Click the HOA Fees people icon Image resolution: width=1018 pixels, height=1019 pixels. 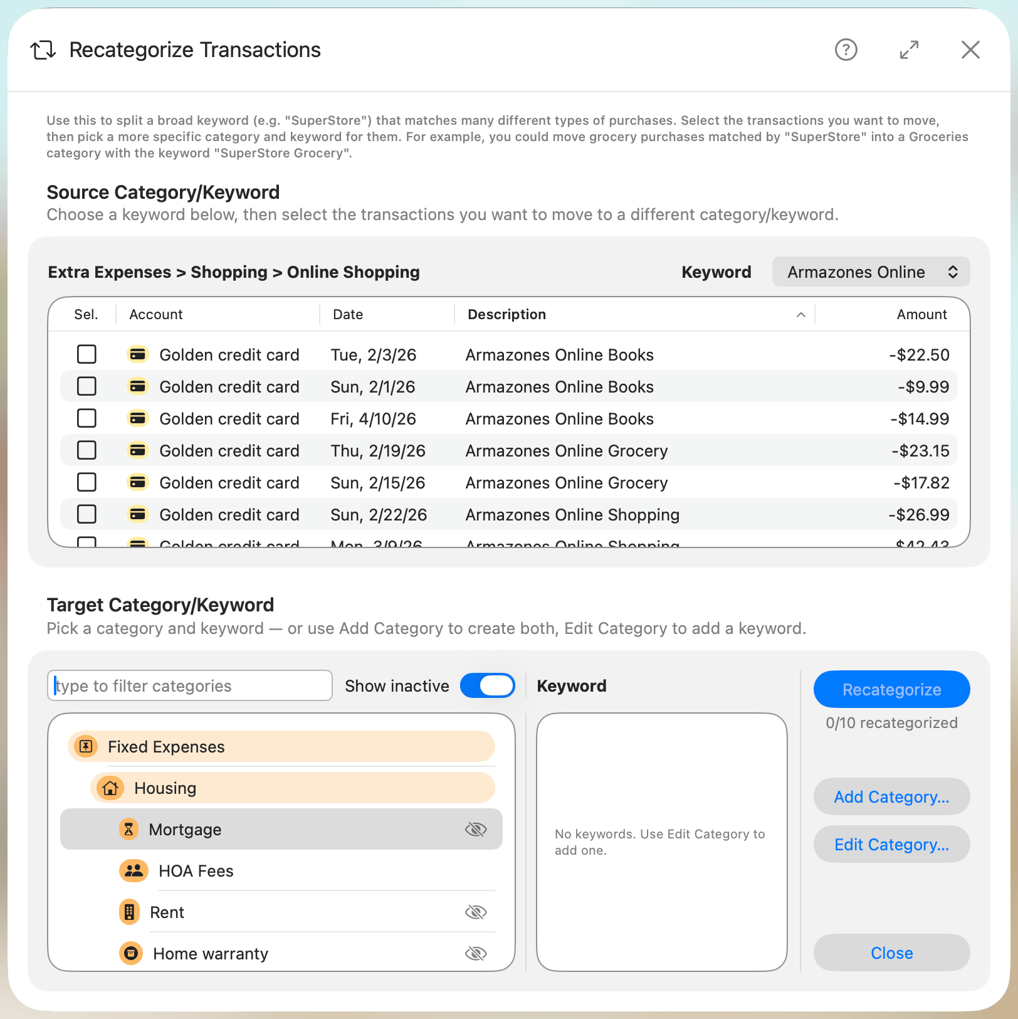(x=134, y=870)
